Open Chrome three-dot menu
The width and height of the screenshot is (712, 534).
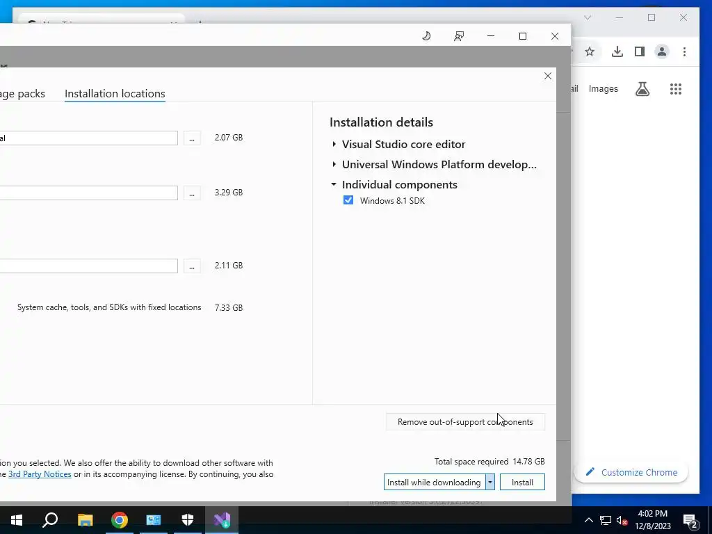tap(684, 51)
